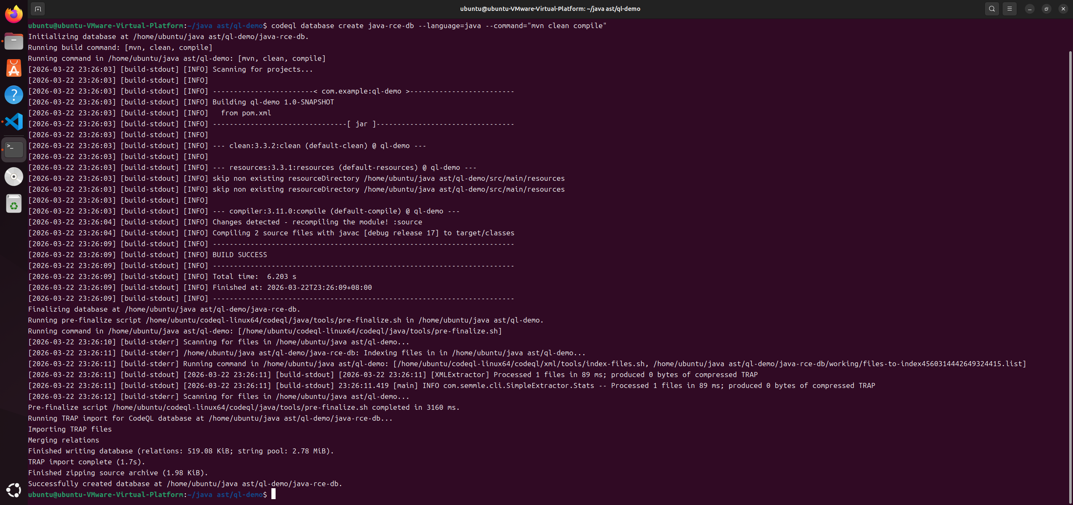Open the terminal hamburger menu
1073x505 pixels.
pyautogui.click(x=1010, y=9)
